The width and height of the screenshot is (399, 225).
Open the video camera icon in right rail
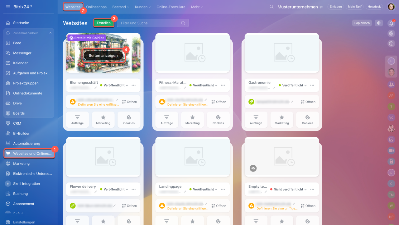[x=391, y=150]
